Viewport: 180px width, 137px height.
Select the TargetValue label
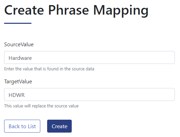[18, 82]
